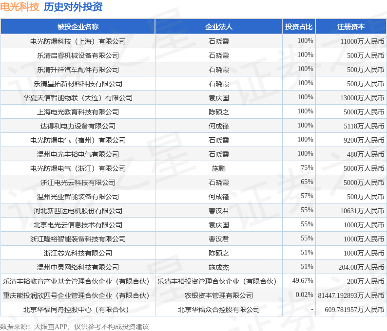Click the 75% investment share value
Viewport: 387px width, 331px height.
point(307,167)
